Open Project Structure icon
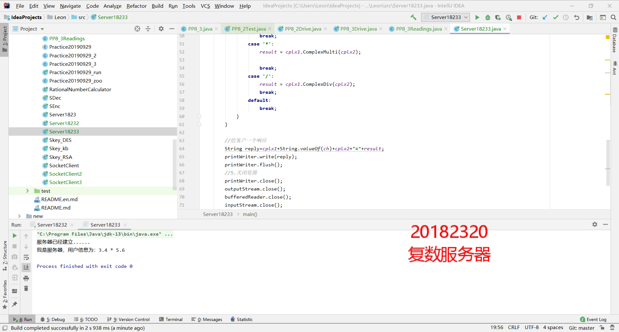This screenshot has height=332, width=619. coord(590,17)
